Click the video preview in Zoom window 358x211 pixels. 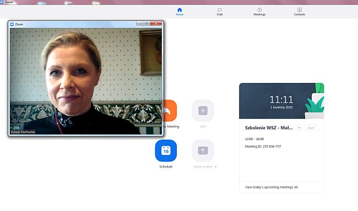pyautogui.click(x=86, y=81)
